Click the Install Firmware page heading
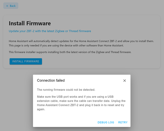 click(x=30, y=23)
